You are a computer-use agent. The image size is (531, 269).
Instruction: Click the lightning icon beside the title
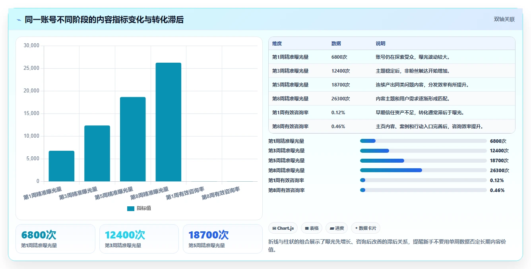tap(19, 20)
